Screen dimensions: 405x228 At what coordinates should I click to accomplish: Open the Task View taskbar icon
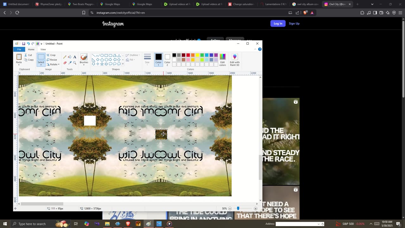click(x=76, y=224)
